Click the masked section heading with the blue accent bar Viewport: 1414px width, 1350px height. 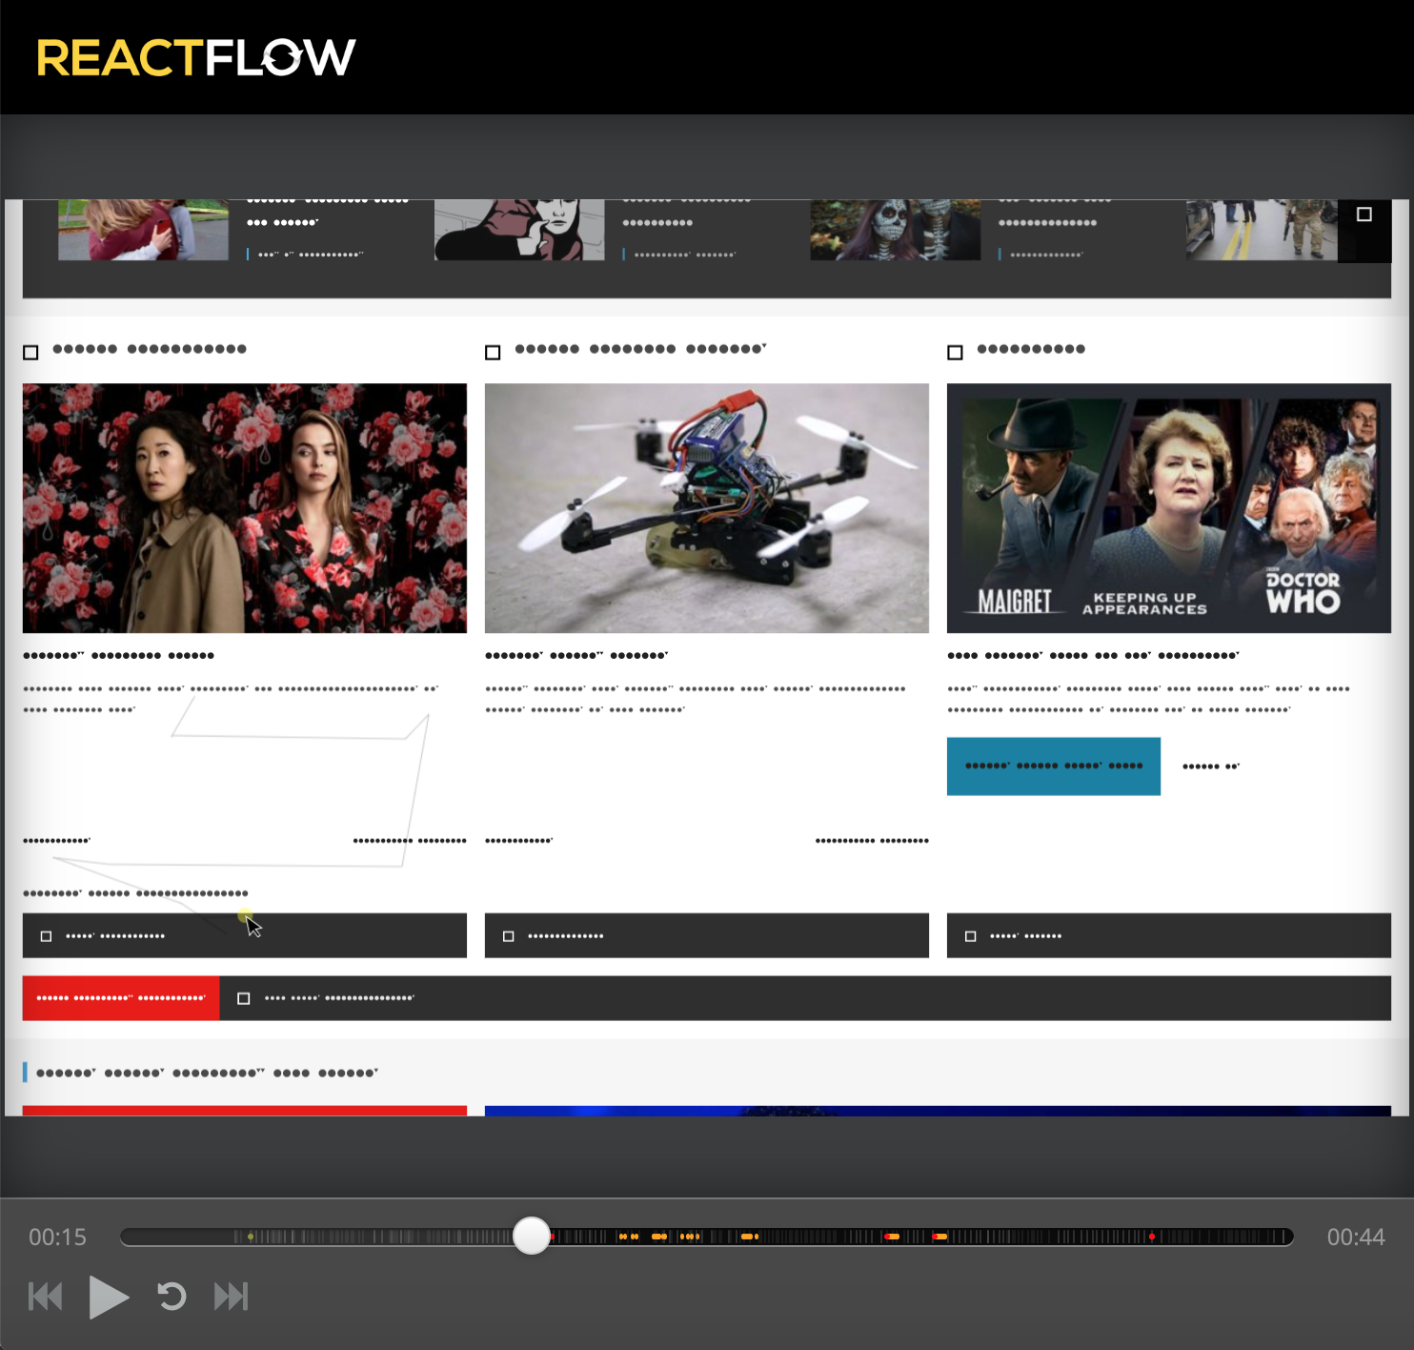(207, 1073)
